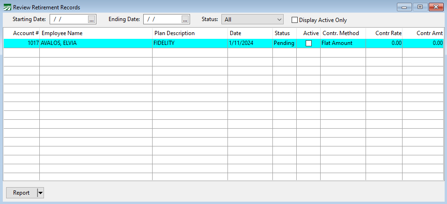Open the Ending Date picker ellipsis button

tap(185, 19)
